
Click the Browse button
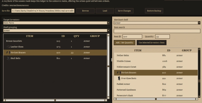point(85,11)
